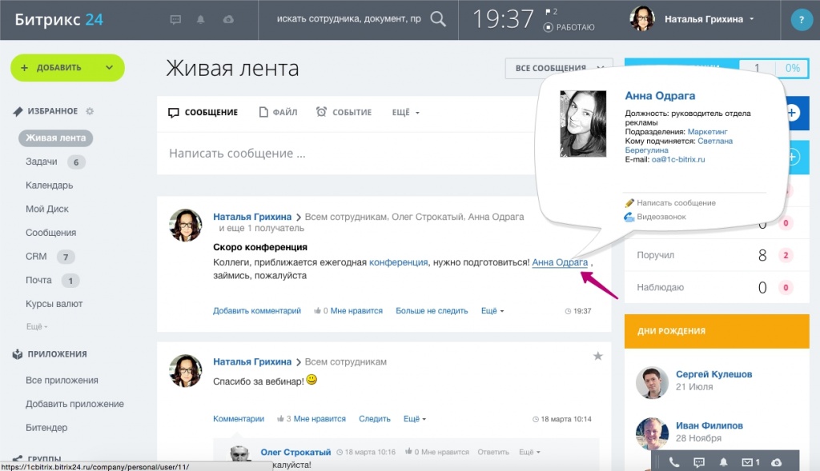Open the cloud drive icon in header
This screenshot has height=471, width=820.
click(228, 19)
